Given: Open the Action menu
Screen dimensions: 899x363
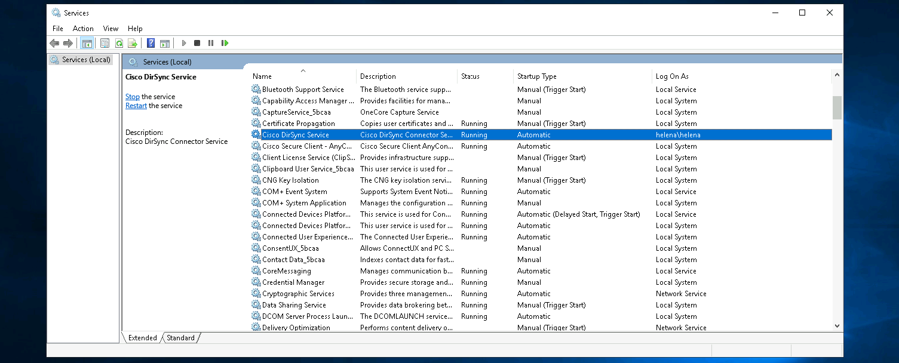Looking at the screenshot, I should point(83,29).
